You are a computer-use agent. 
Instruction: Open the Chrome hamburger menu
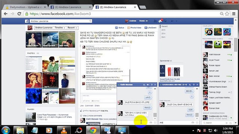pyautogui.click(x=234, y=14)
